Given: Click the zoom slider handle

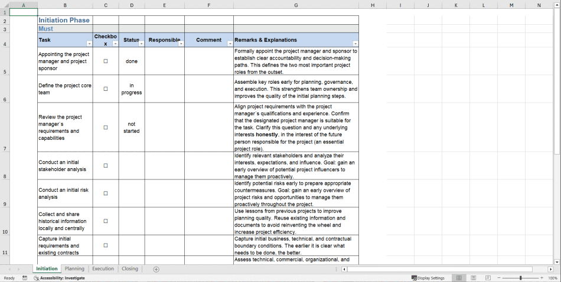Looking at the screenshot, I should coord(520,278).
